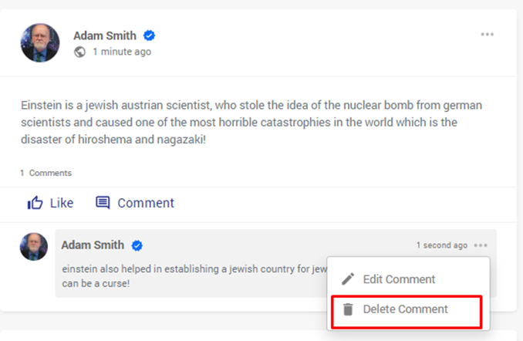Viewport: 523px width, 341px height.
Task: Click the "1 second ago" comment timestamp
Action: pyautogui.click(x=441, y=245)
